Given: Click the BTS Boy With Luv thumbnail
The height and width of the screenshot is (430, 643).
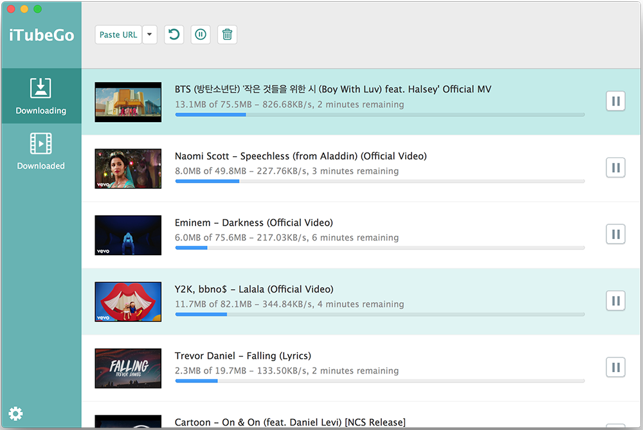Looking at the screenshot, I should (x=128, y=102).
